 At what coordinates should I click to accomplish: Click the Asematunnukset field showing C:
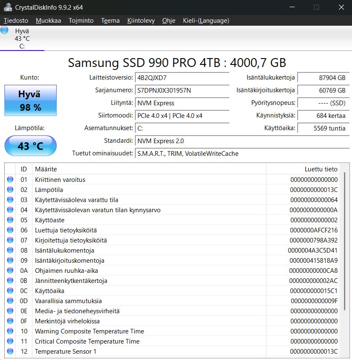pos(182,128)
